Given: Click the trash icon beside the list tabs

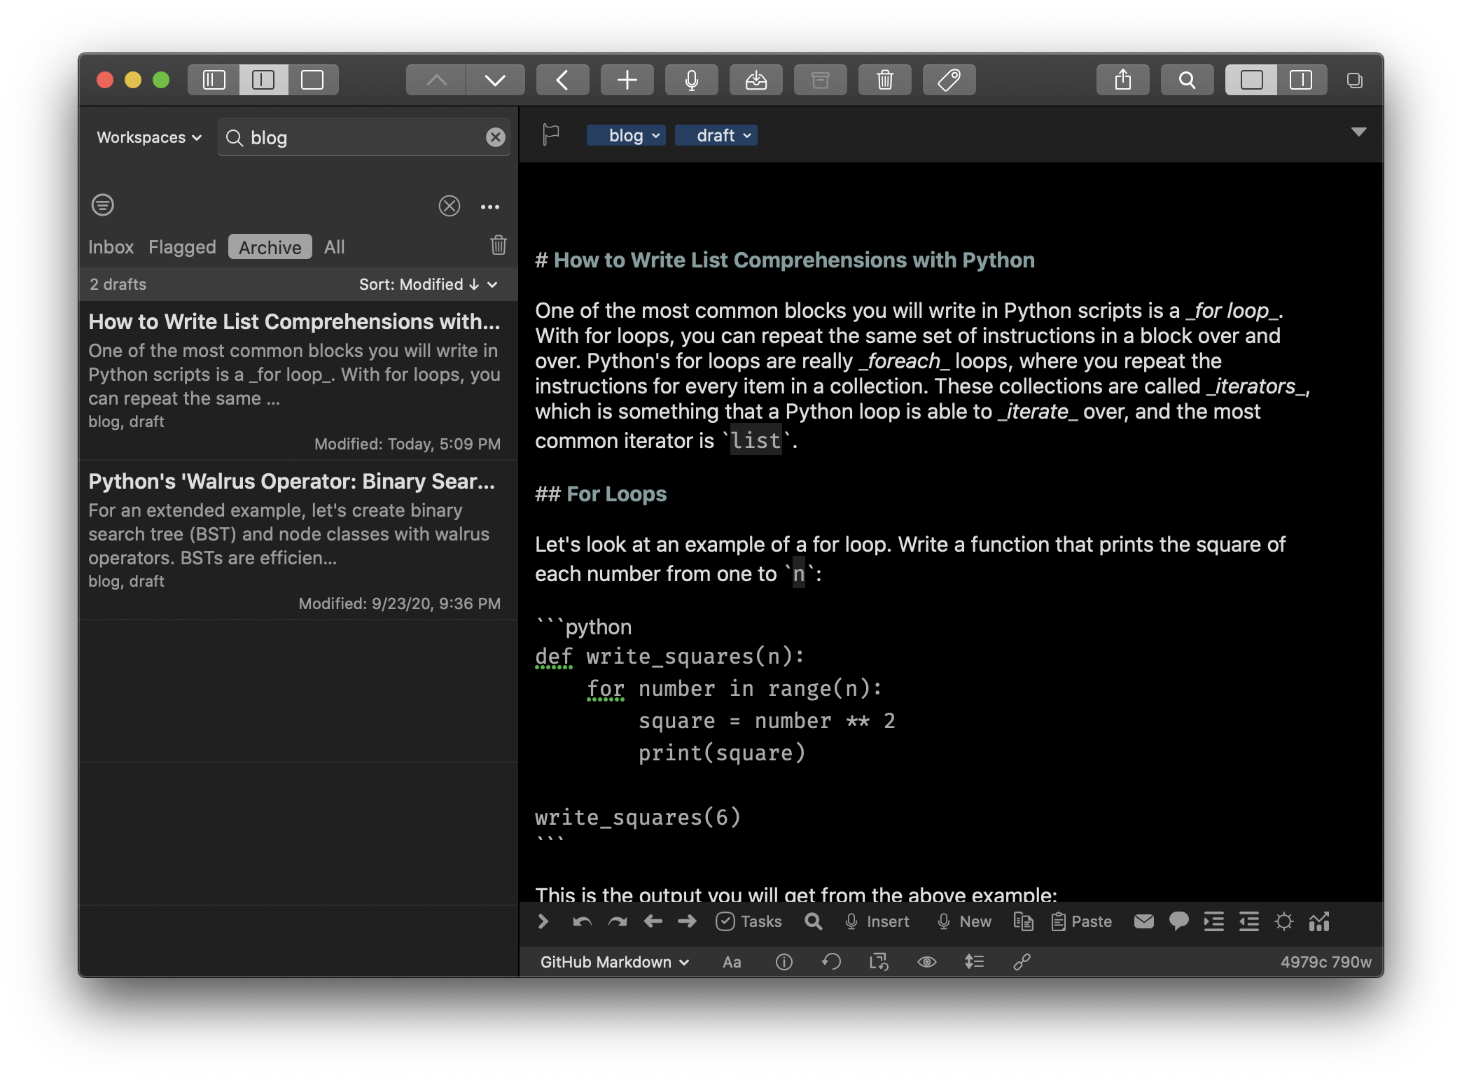Looking at the screenshot, I should tap(499, 245).
